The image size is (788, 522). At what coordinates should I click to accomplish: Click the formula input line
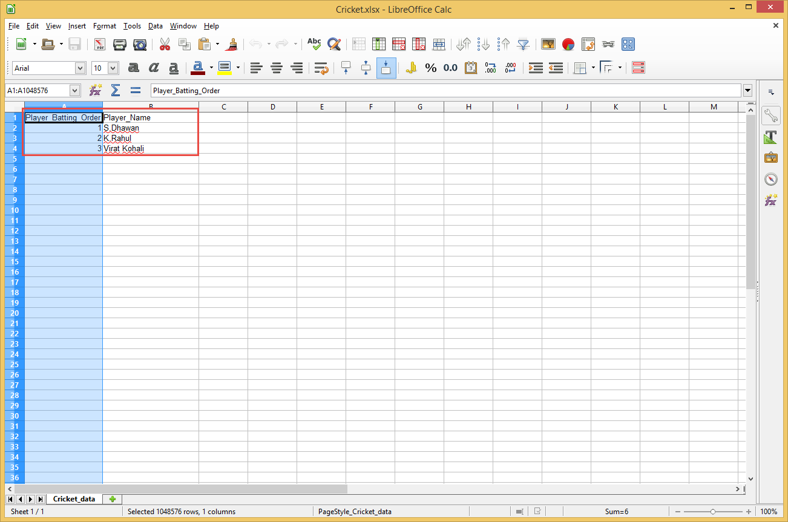point(446,91)
